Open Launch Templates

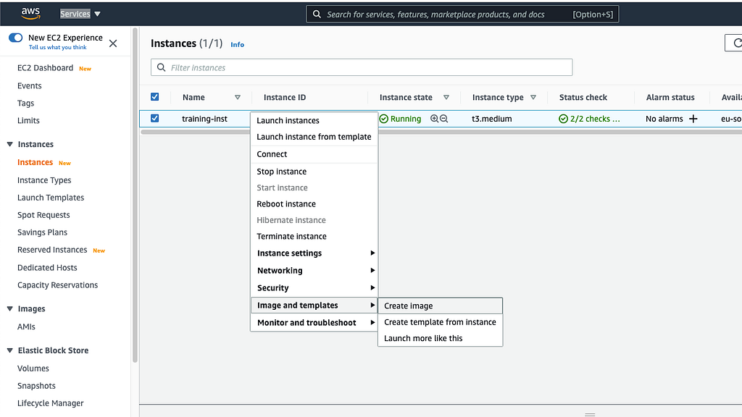pyautogui.click(x=51, y=198)
